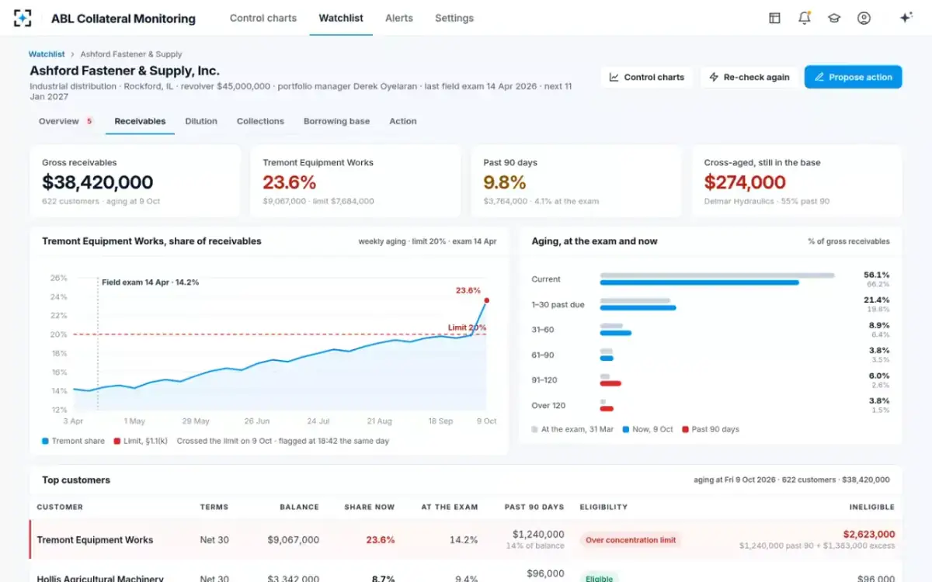This screenshot has width=932, height=582.
Task: Click the Limit 20% chart label
Action: [x=467, y=327]
